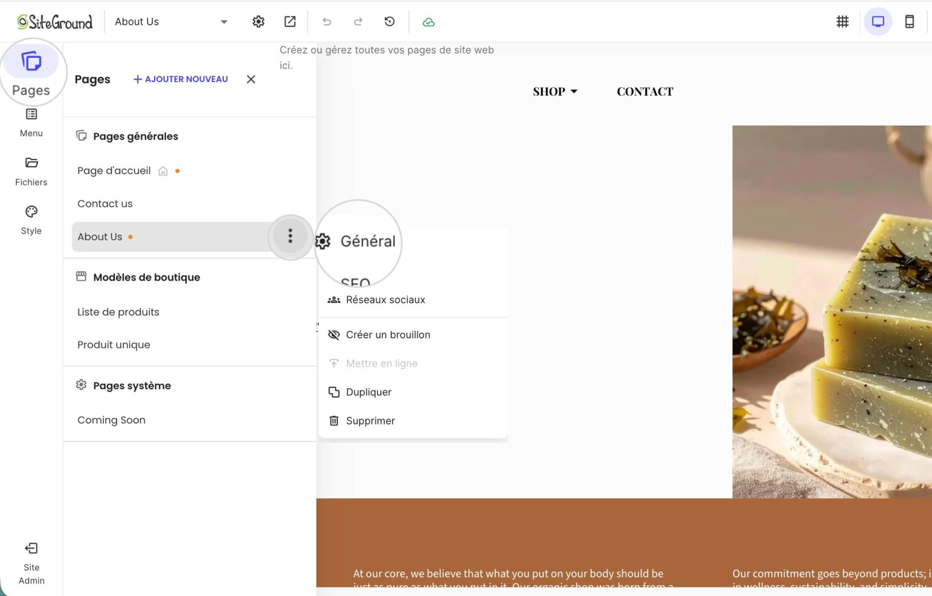The width and height of the screenshot is (932, 596).
Task: Click the Modèles de boutique section header
Action: click(x=146, y=277)
